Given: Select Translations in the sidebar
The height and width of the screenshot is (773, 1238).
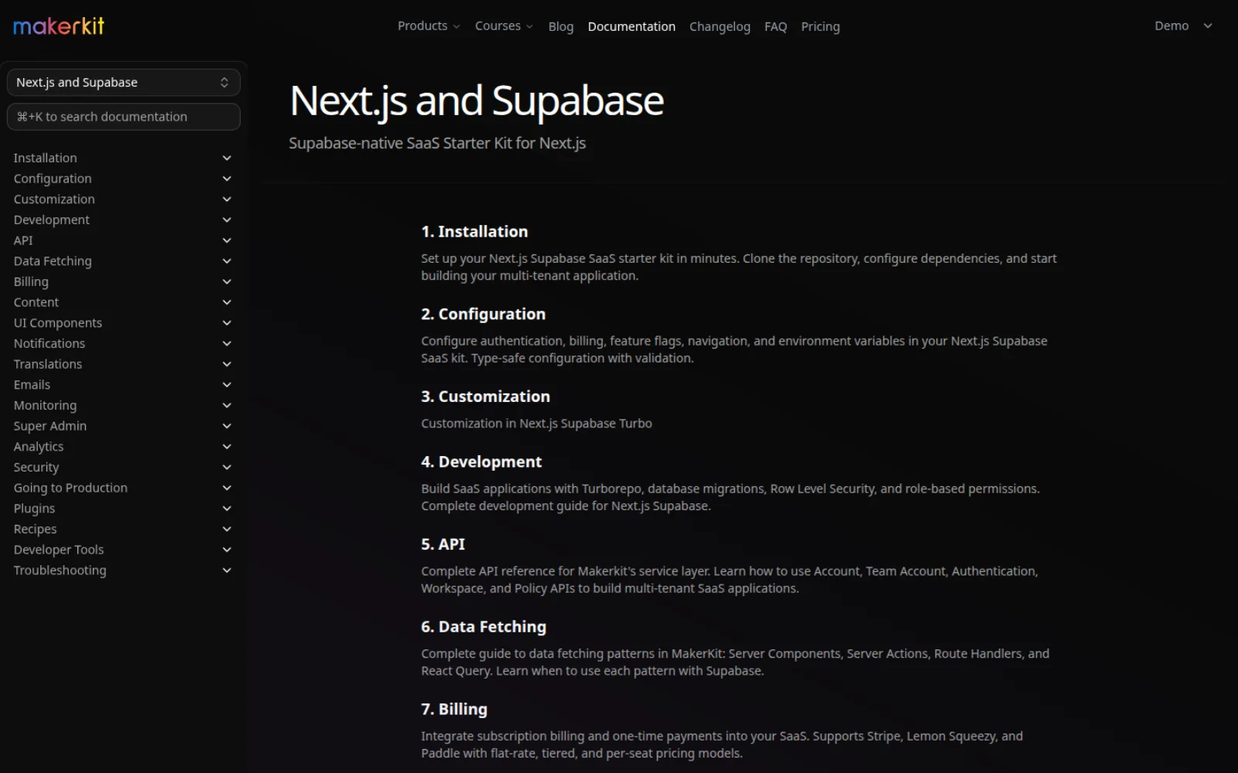Looking at the screenshot, I should pyautogui.click(x=48, y=364).
